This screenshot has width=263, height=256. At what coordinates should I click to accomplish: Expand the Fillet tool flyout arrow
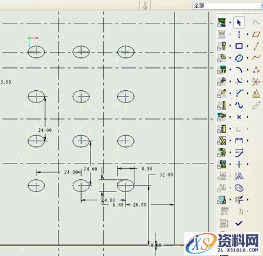click(248, 81)
